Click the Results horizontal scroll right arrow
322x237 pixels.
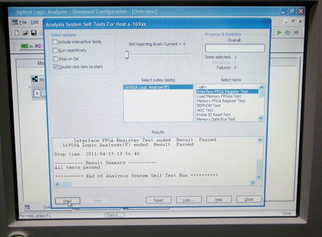(x=253, y=182)
